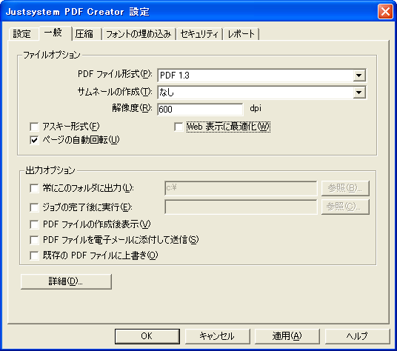The height and width of the screenshot is (351, 397).
Task: Close the Justsystem PDF Creator 設定 dialog
Action: coord(385,12)
